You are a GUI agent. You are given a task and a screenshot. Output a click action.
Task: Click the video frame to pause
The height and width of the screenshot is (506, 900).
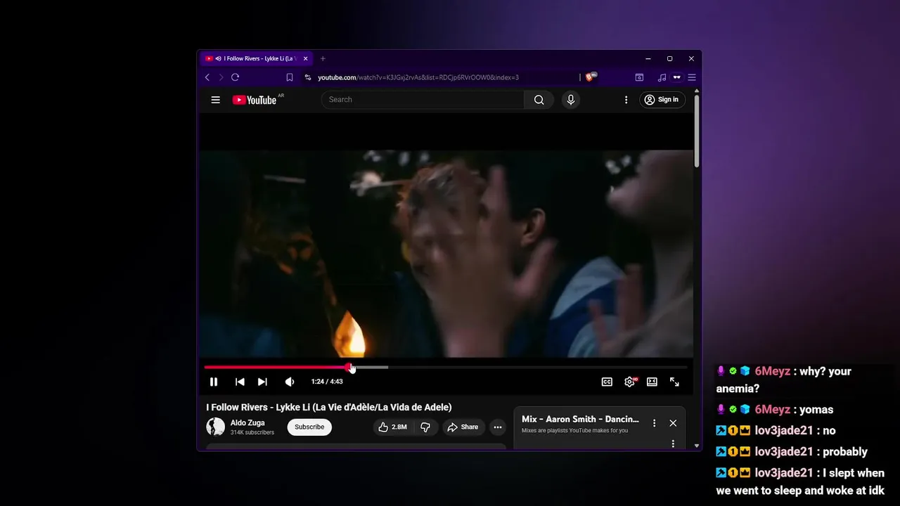pos(446,253)
